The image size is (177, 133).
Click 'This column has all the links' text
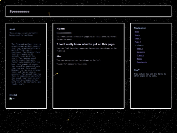point(150,75)
